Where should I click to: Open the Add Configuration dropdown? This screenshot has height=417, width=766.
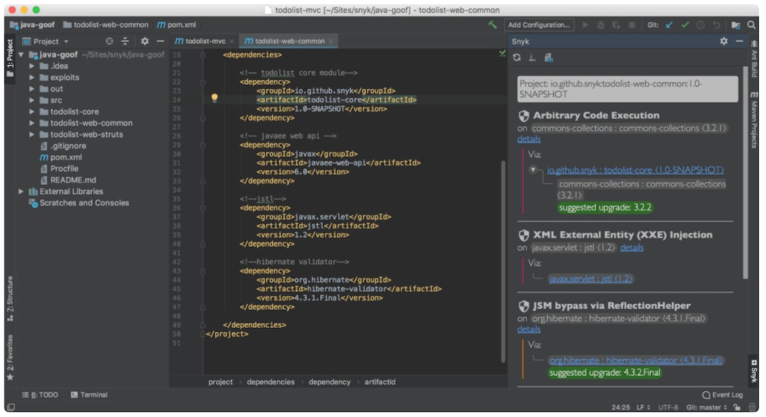(x=539, y=25)
